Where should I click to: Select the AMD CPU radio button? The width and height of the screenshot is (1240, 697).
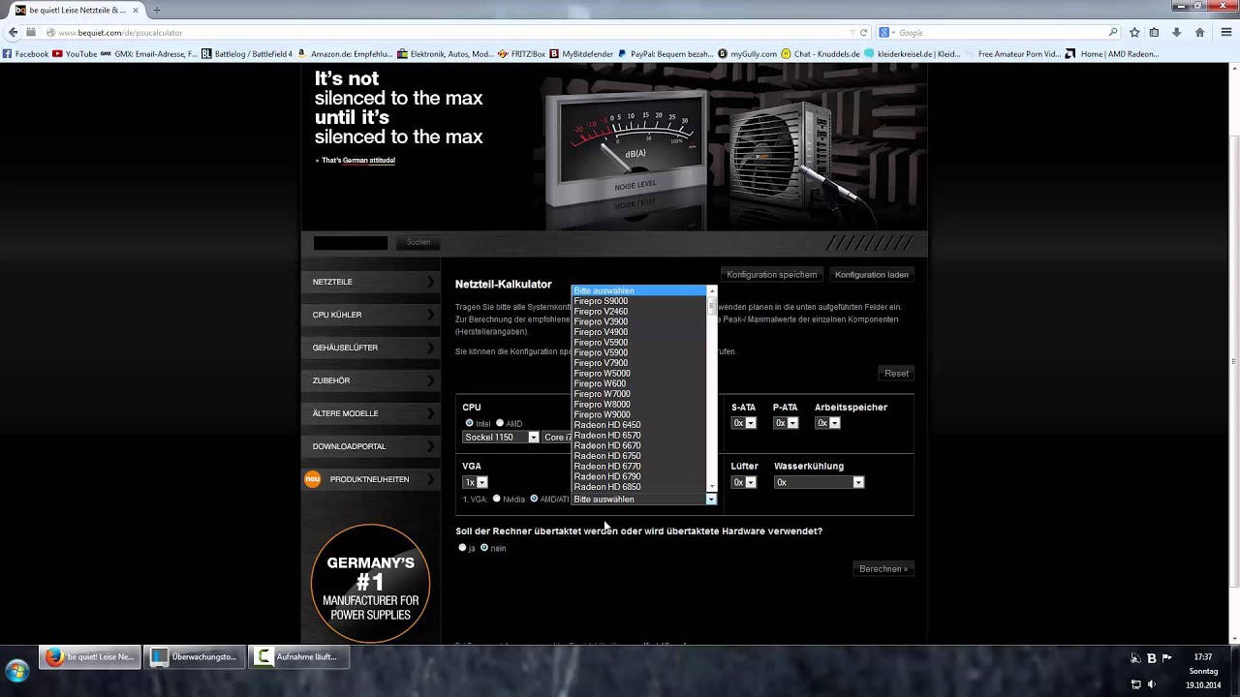(x=500, y=423)
